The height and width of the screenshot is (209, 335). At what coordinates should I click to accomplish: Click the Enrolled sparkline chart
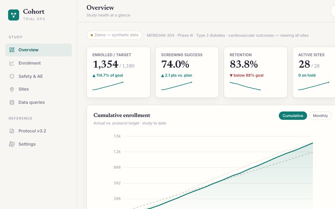pyautogui.click(x=108, y=86)
